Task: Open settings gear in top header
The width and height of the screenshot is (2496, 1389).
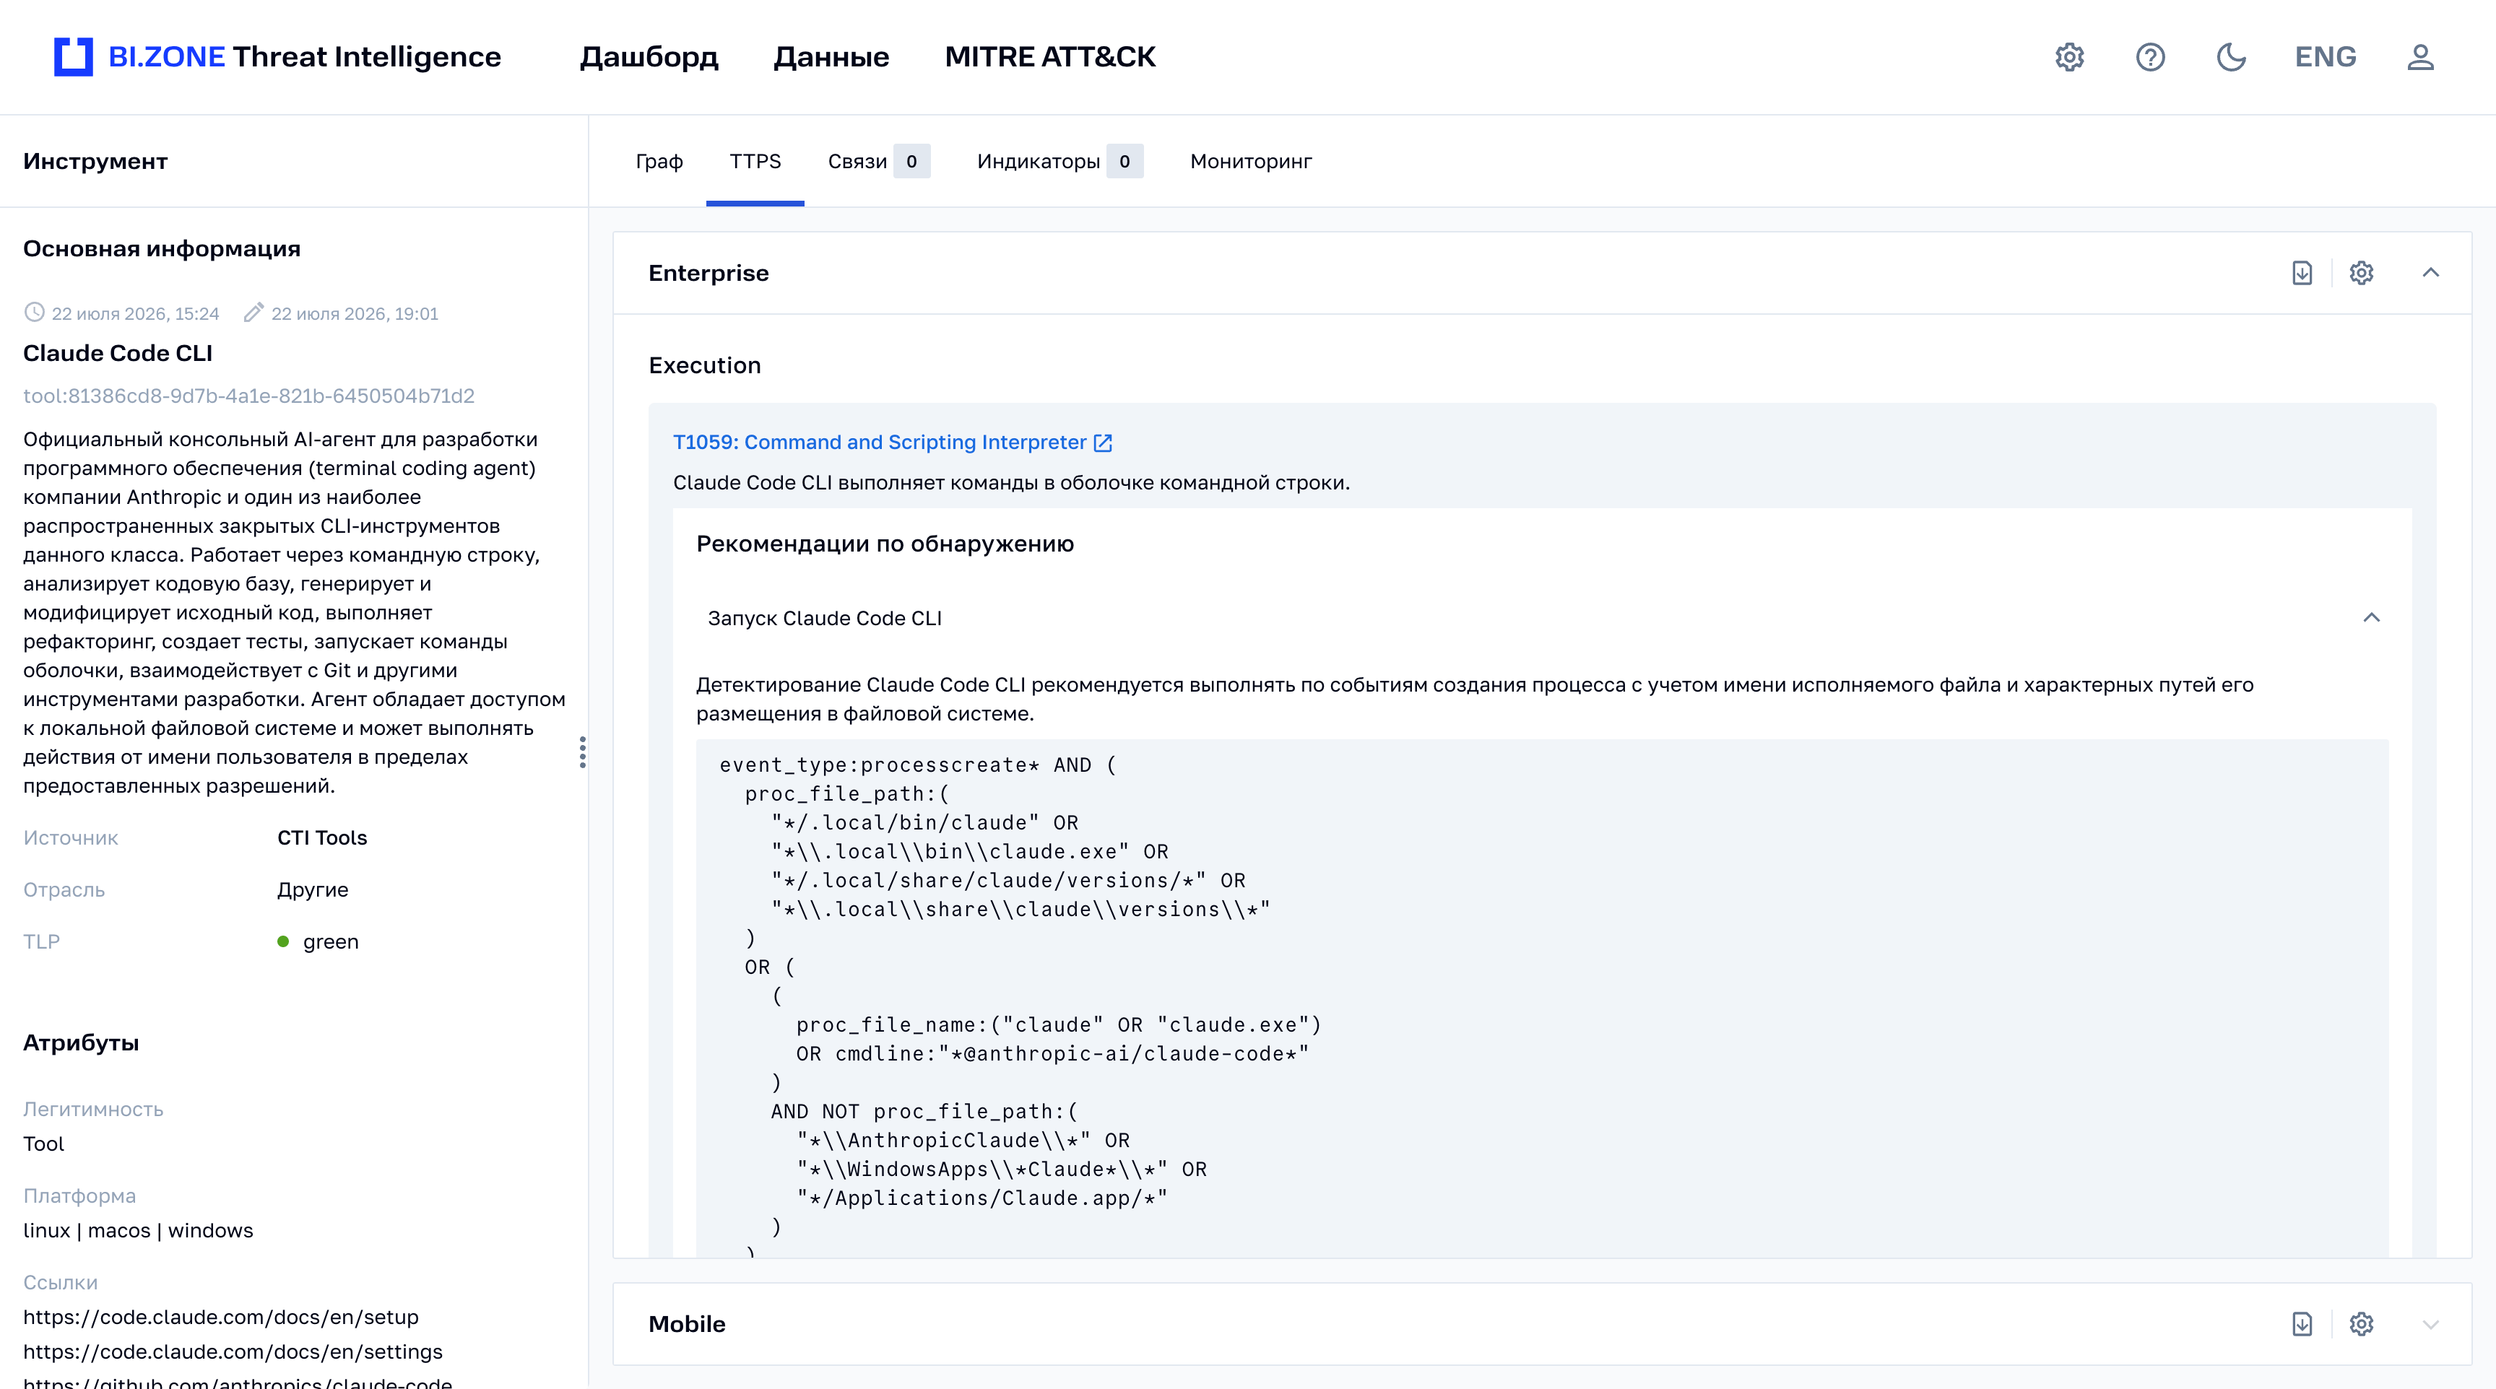Action: [x=2070, y=57]
